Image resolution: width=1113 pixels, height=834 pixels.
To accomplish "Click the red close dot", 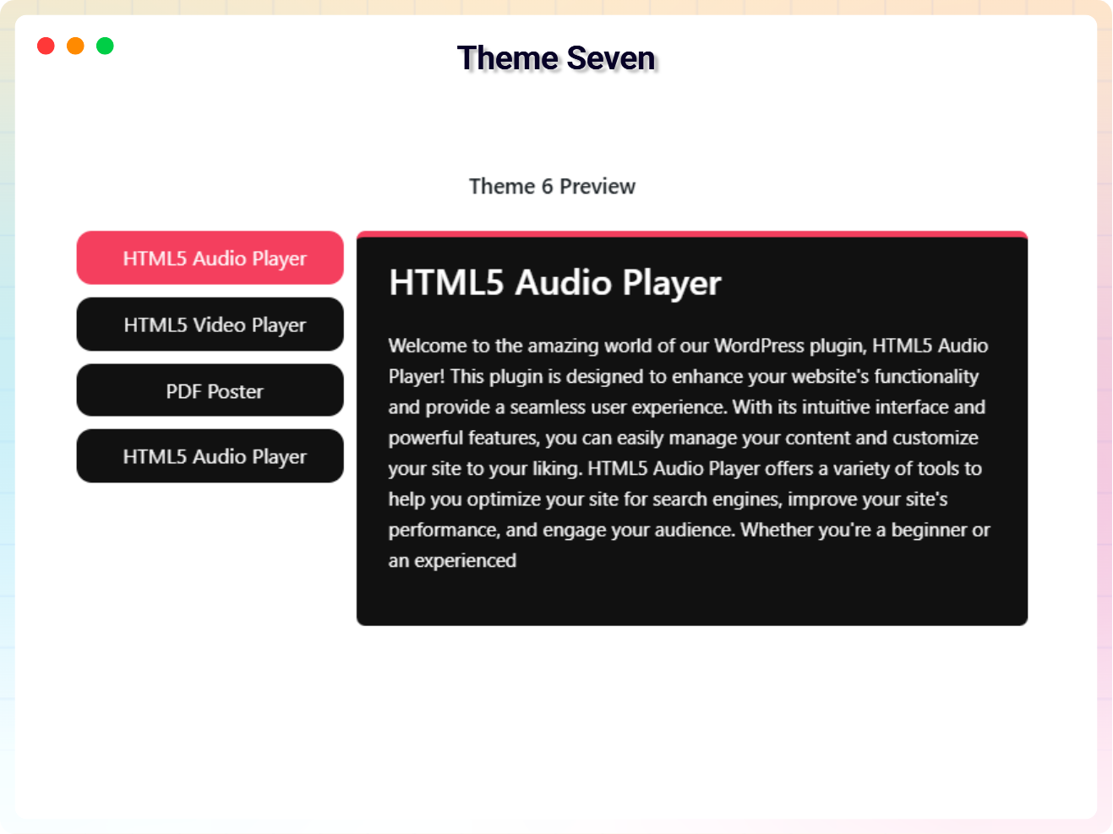I will [46, 46].
